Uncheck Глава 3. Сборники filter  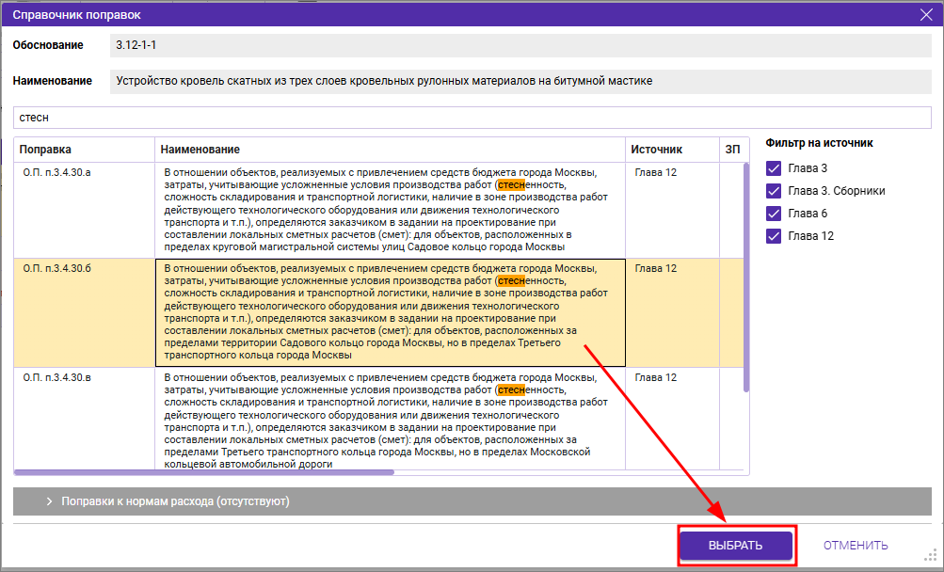click(774, 191)
